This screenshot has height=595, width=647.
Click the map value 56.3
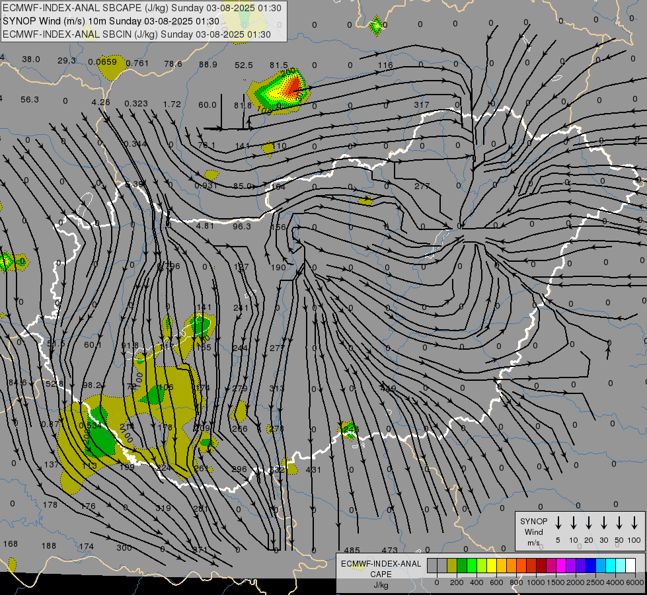click(30, 100)
